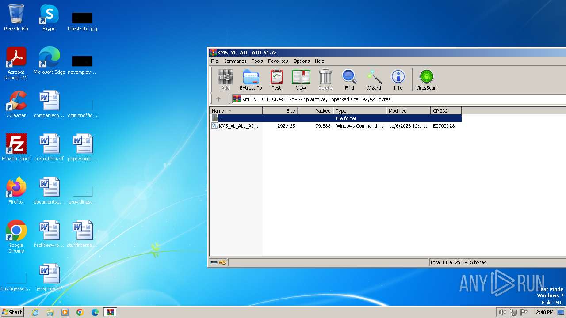Open the Favorites menu
This screenshot has height=318, width=566.
point(278,61)
